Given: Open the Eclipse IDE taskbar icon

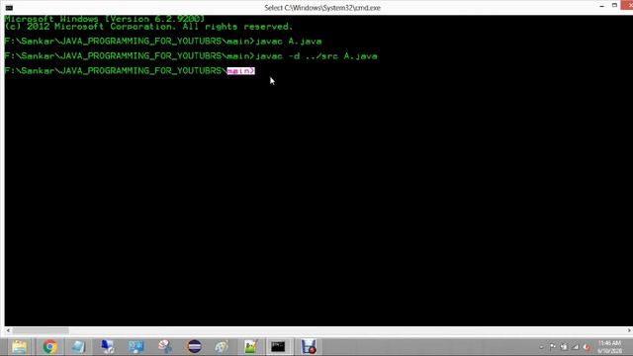Looking at the screenshot, I should point(194,346).
